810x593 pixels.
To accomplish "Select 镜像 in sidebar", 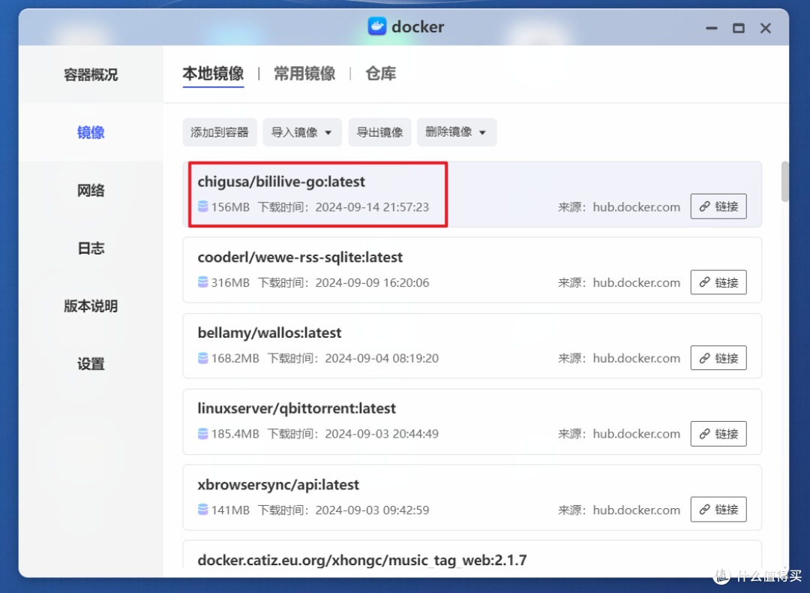I will coord(91,133).
